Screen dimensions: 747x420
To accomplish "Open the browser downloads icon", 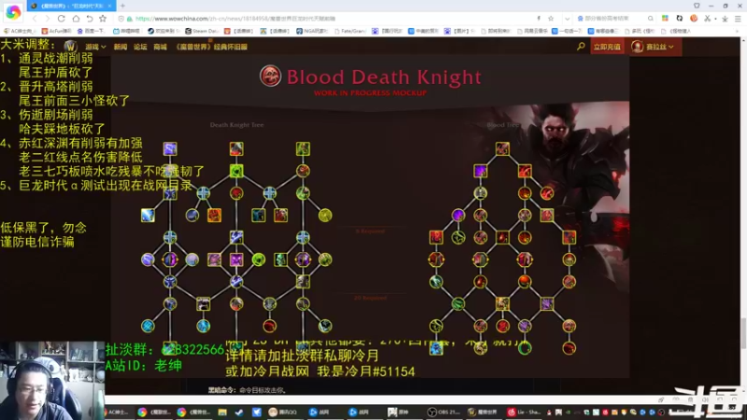I will point(725,19).
